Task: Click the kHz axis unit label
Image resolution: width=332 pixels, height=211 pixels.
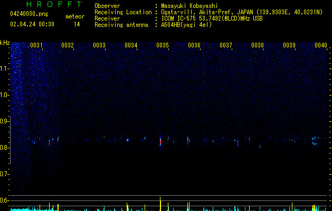Action: coord(5,43)
